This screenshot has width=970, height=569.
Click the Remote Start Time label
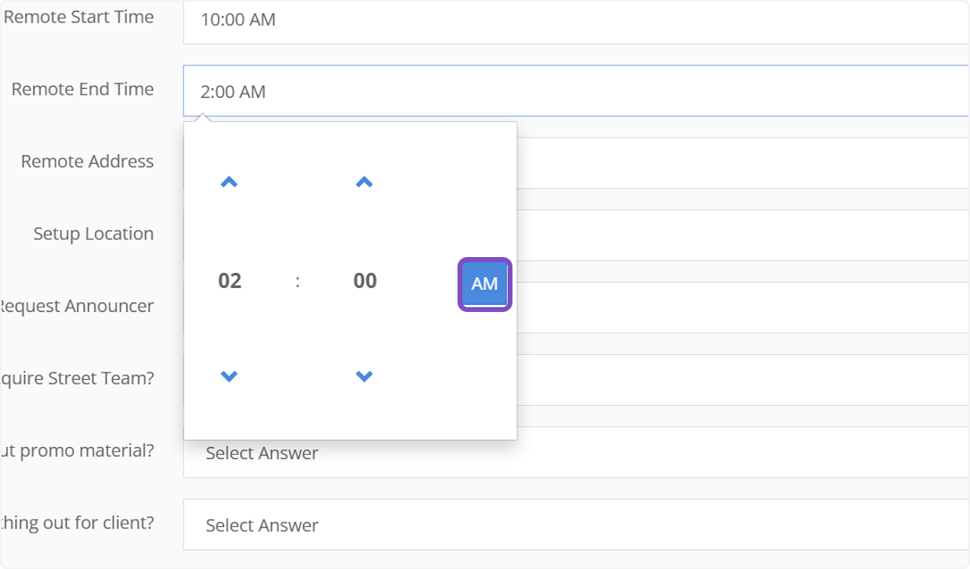tap(78, 17)
